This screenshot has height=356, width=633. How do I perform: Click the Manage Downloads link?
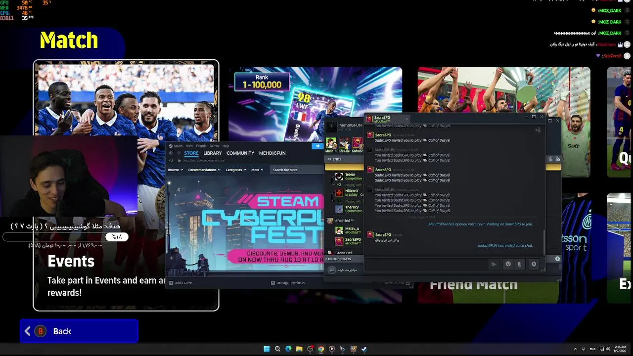point(291,283)
